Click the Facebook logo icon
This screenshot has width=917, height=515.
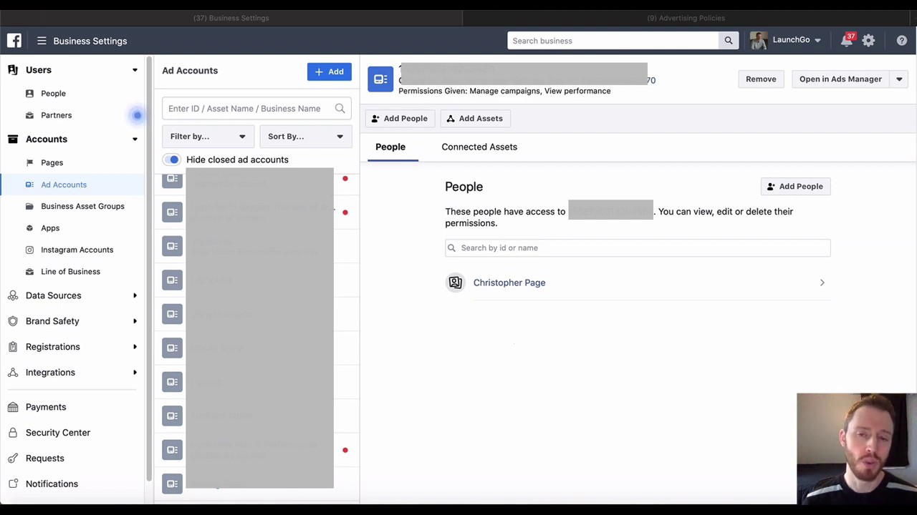[14, 41]
